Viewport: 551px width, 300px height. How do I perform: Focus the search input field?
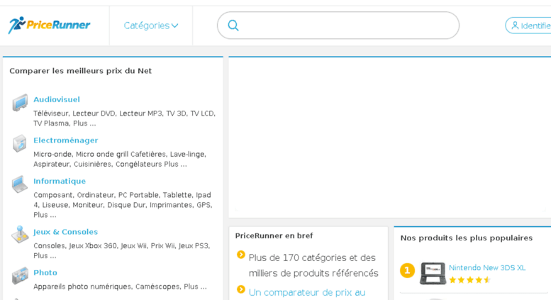338,26
